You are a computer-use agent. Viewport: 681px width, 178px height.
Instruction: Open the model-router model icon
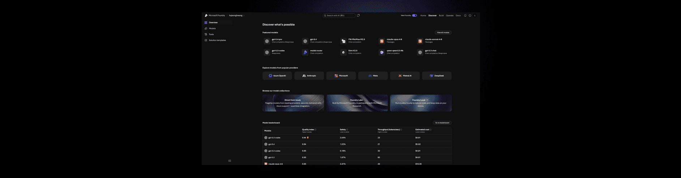305,52
